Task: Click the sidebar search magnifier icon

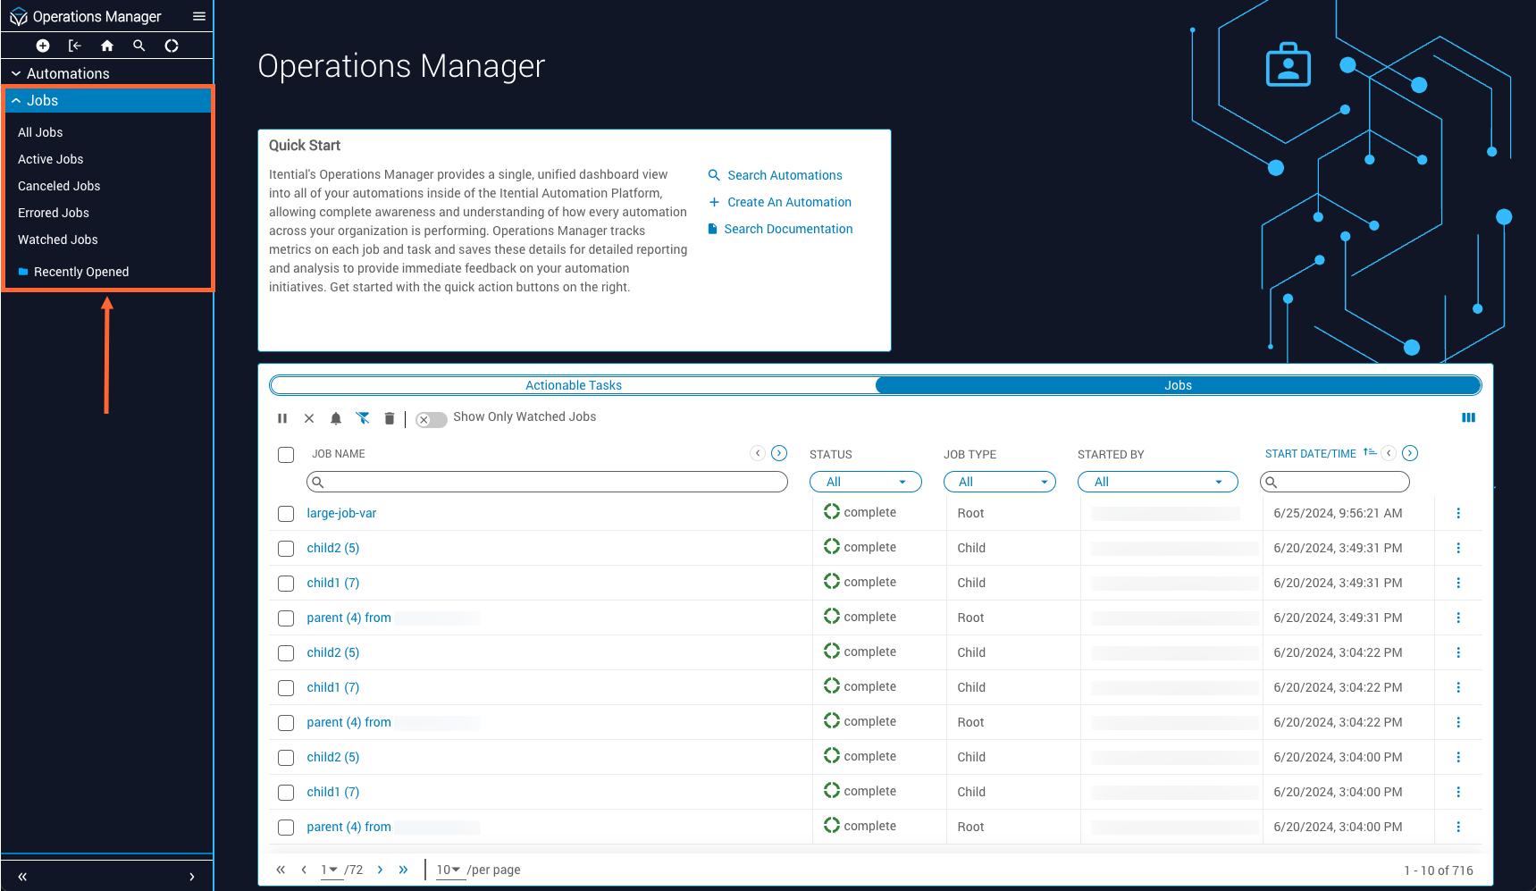Action: (139, 46)
